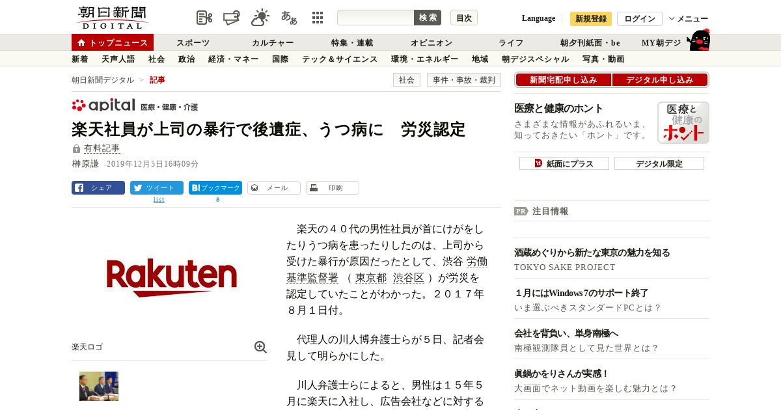Click 新聞宅配申し込み button
The image size is (781, 410).
click(563, 80)
